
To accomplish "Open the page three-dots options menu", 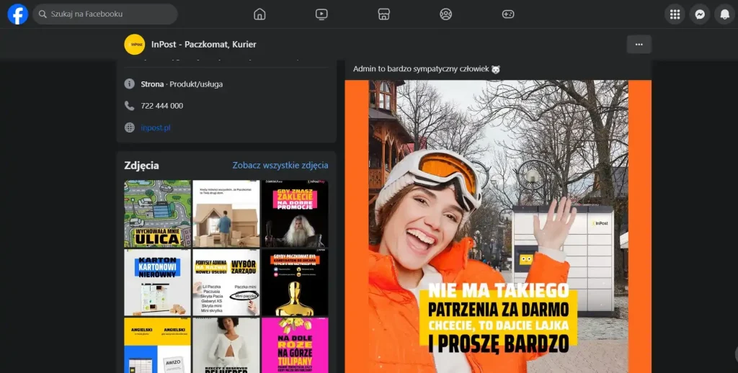I will pyautogui.click(x=639, y=44).
